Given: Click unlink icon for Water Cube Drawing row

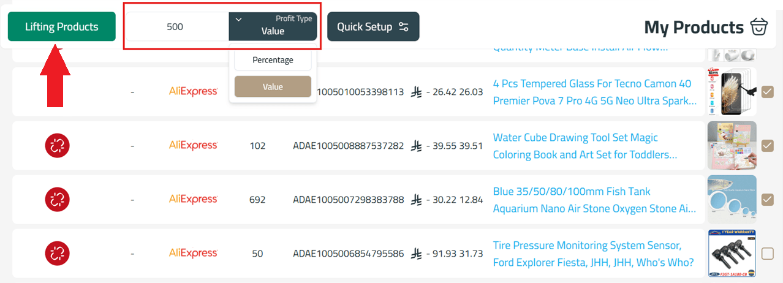Looking at the screenshot, I should 58,146.
